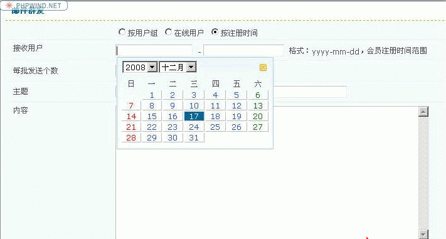This screenshot has height=239, width=446.
Task: Pick day 12 in the calendar
Action: click(x=236, y=105)
